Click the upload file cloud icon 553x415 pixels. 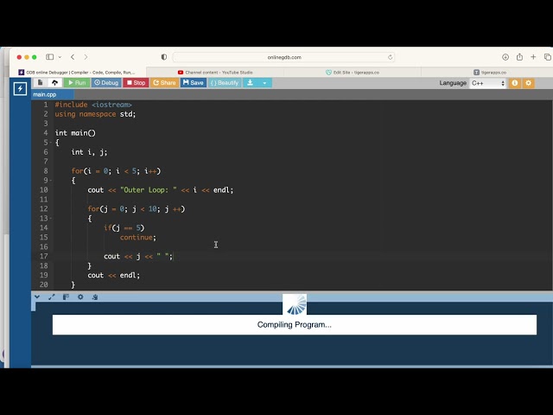tap(54, 83)
